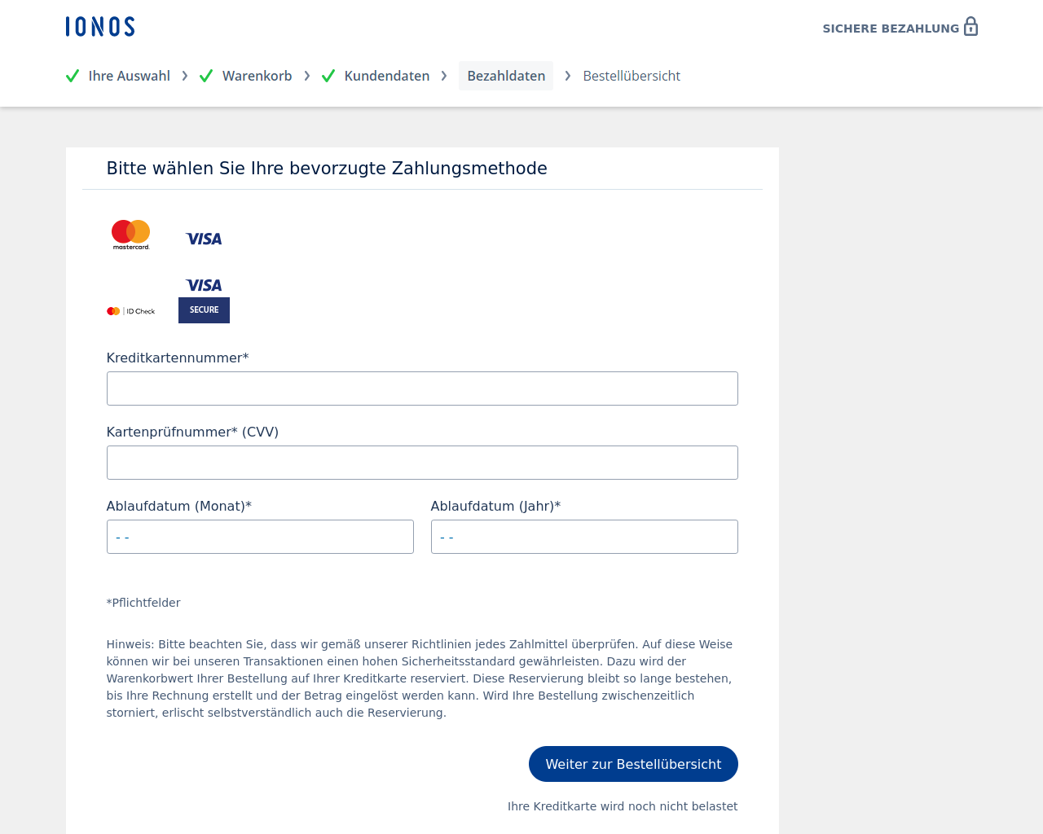Viewport: 1043px width, 834px height.
Task: Jump to the Bestellübersicht step
Action: tap(632, 76)
